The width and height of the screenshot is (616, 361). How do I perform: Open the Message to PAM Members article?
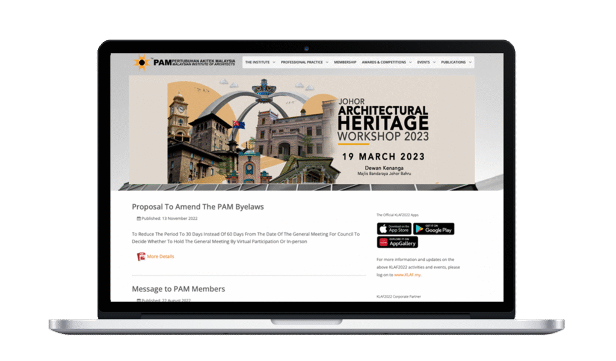pyautogui.click(x=178, y=289)
